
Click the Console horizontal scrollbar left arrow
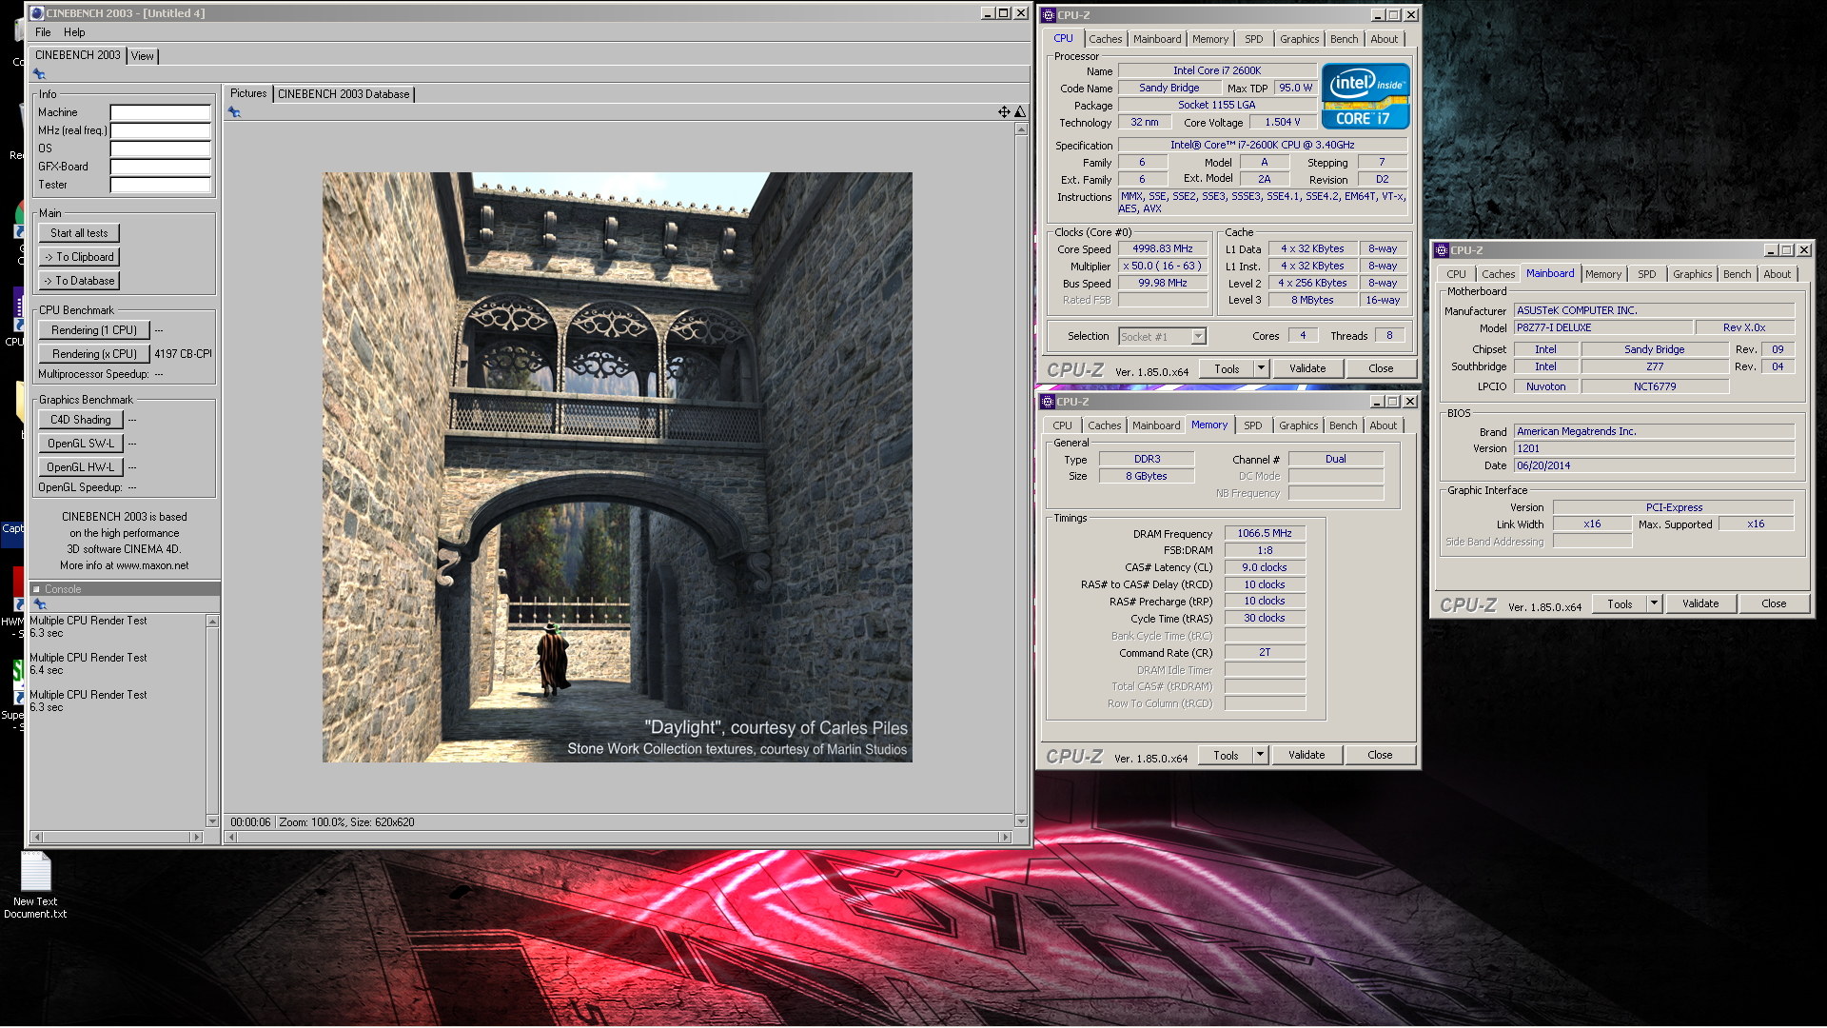click(37, 838)
